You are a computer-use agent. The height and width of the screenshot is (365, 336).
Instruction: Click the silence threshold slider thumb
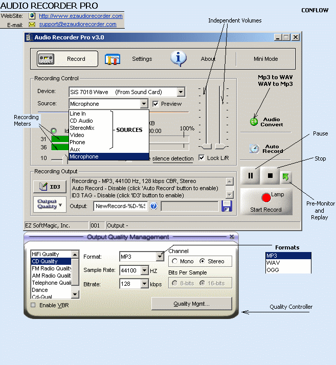[65, 159]
